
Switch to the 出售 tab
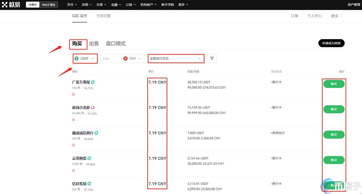coord(94,43)
